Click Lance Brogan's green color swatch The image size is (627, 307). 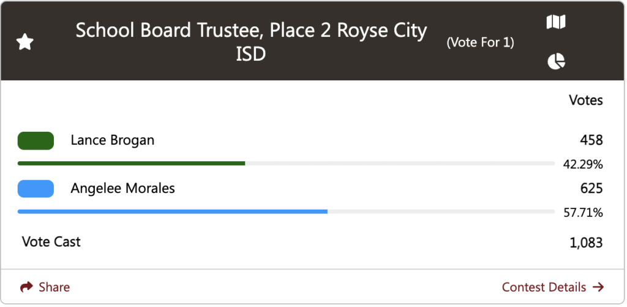tap(36, 140)
